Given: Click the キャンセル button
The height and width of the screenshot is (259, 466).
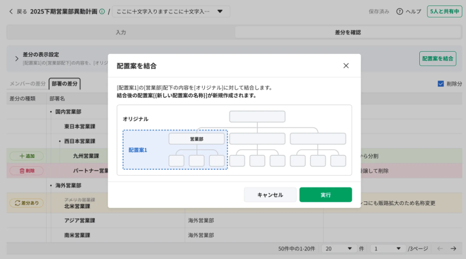Looking at the screenshot, I should [x=270, y=195].
